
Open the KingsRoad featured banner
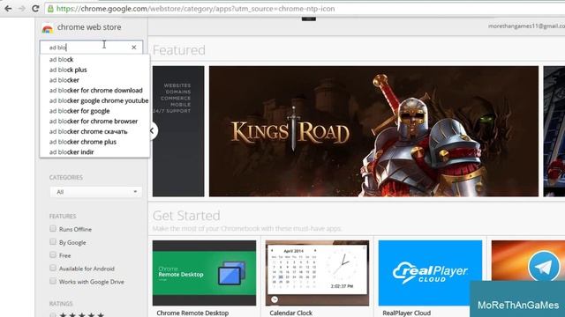[373, 131]
